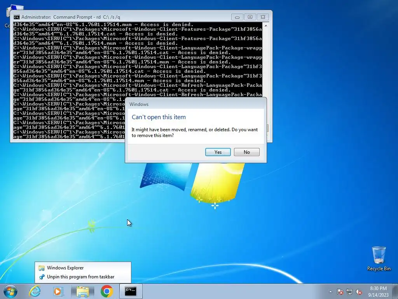The image size is (398, 299).
Task: Click the muted volume tray icon
Action: pyautogui.click(x=359, y=292)
